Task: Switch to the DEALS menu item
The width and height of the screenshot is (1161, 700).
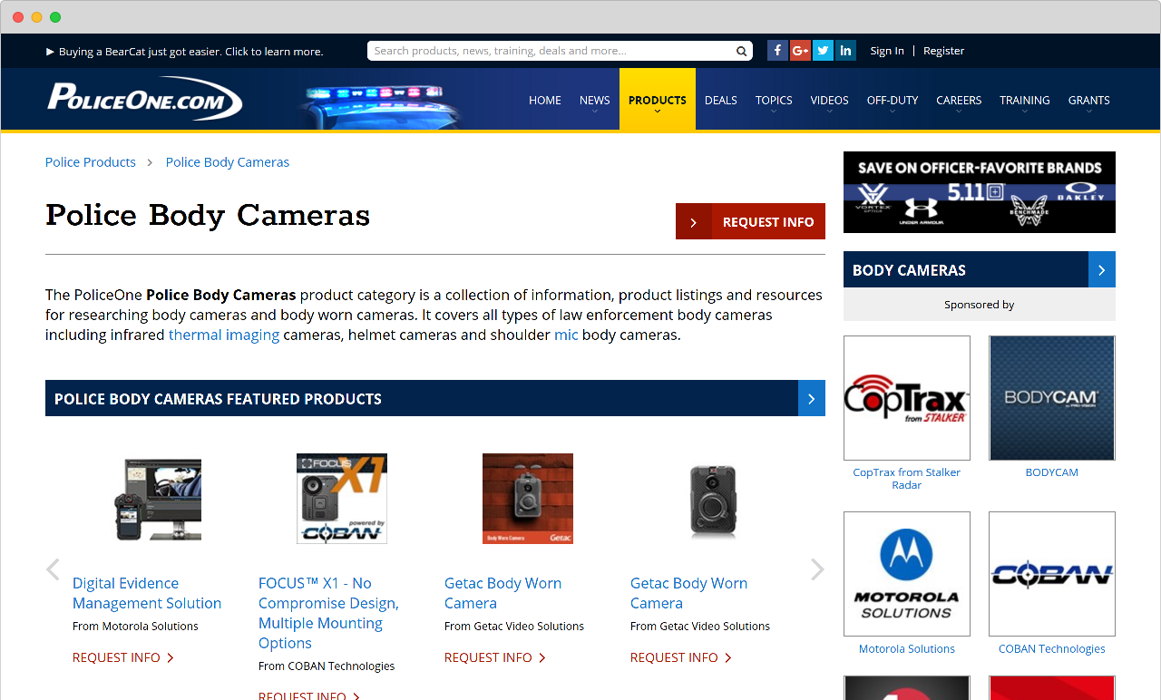Action: pos(720,100)
